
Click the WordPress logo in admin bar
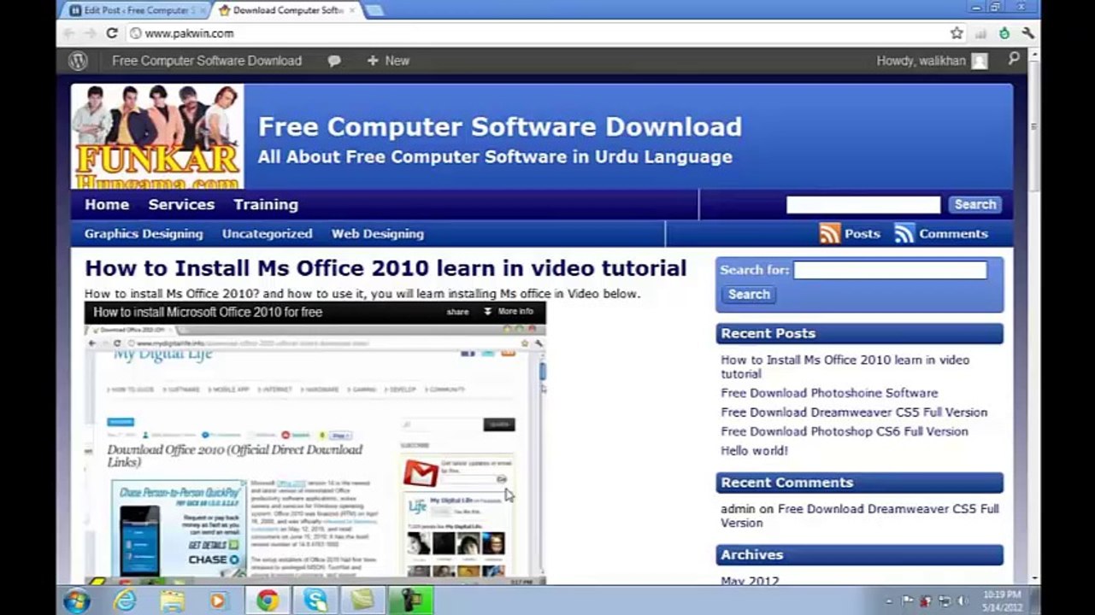click(78, 61)
